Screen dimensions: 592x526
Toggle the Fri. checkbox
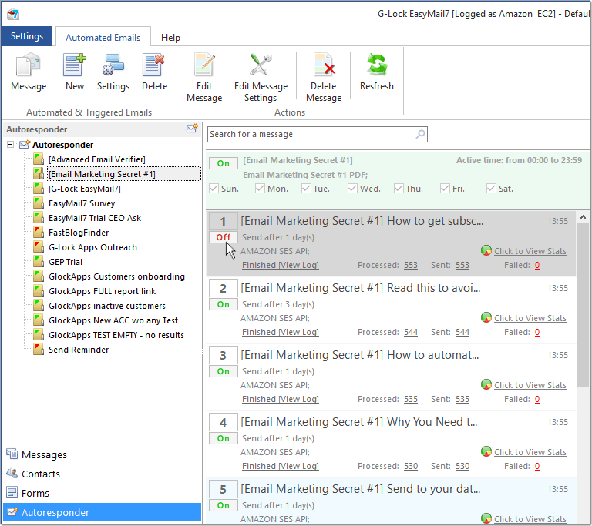445,188
